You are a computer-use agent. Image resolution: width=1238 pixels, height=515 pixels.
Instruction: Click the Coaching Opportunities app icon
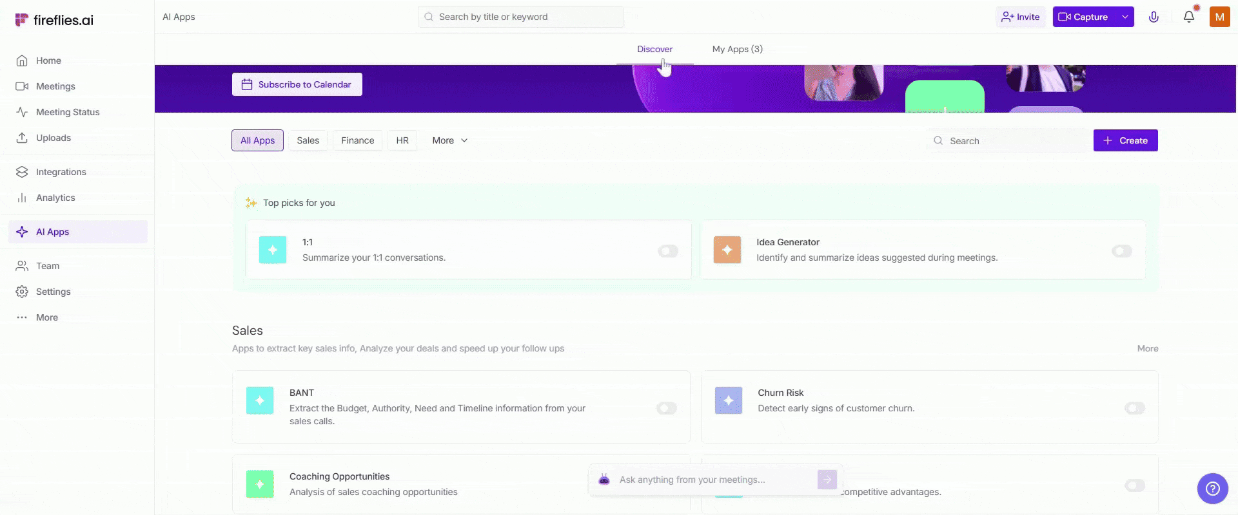[260, 484]
